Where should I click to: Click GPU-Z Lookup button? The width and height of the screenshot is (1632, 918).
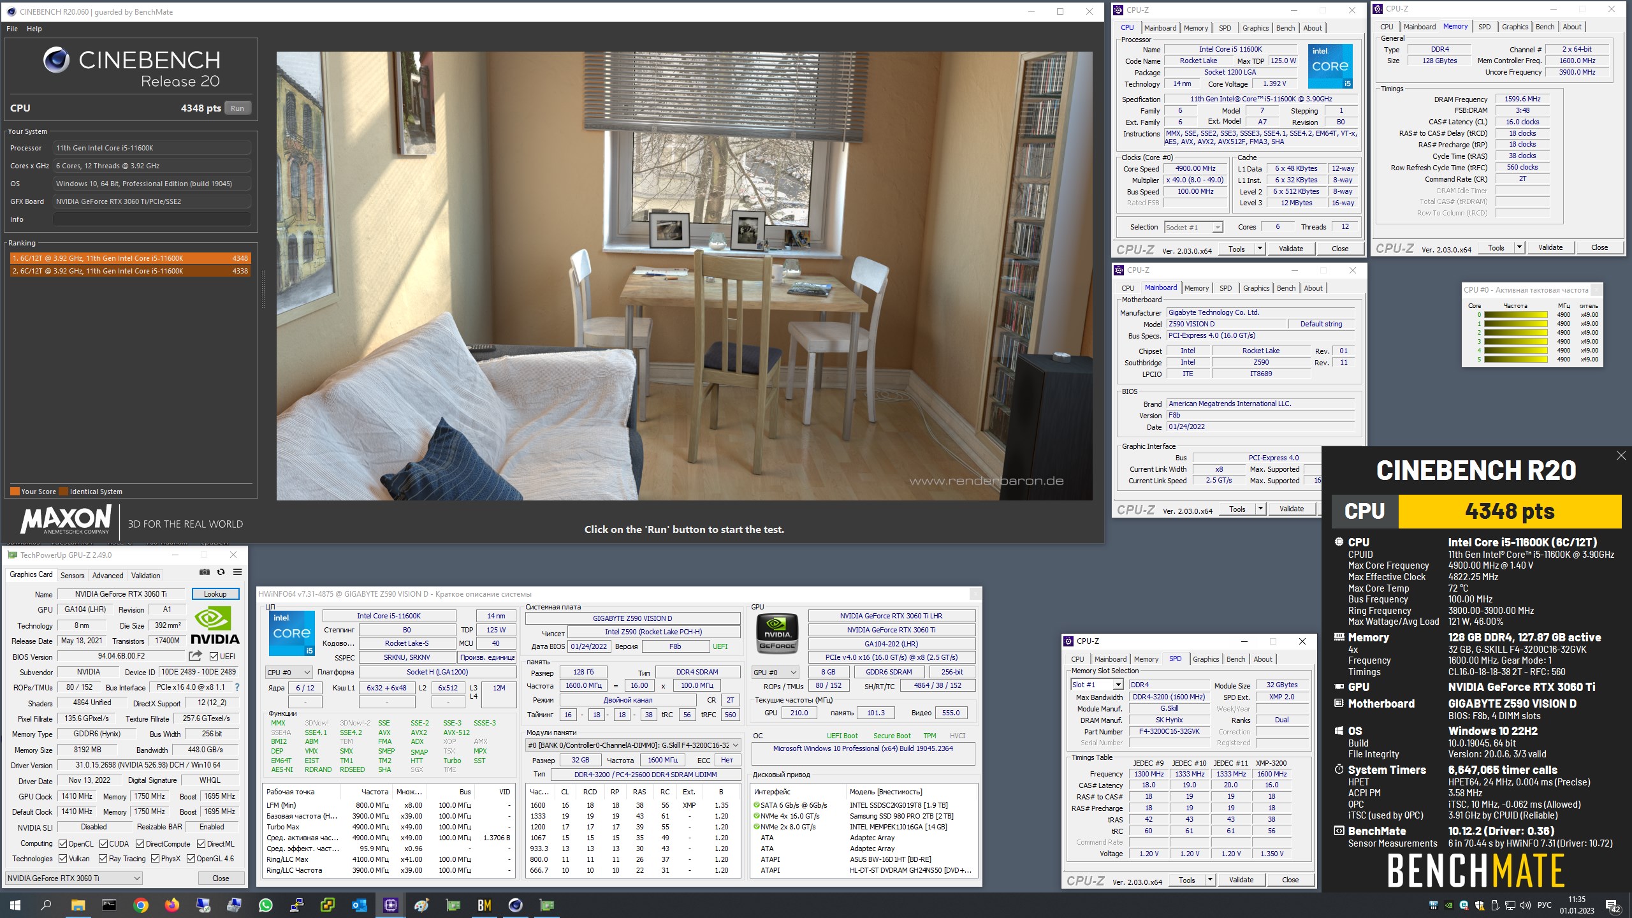[x=215, y=594]
